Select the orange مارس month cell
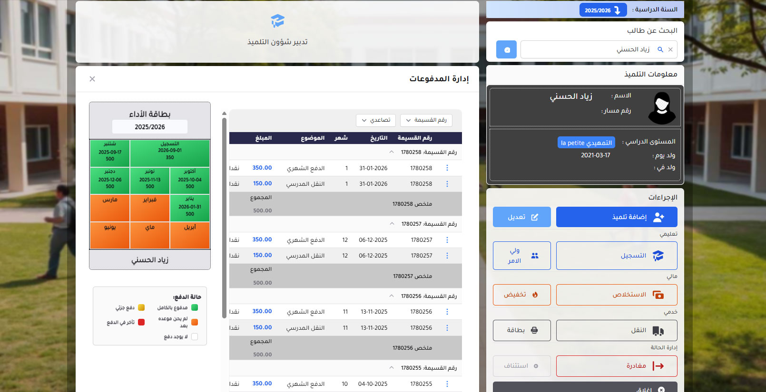This screenshot has height=392, width=766. [x=110, y=208]
